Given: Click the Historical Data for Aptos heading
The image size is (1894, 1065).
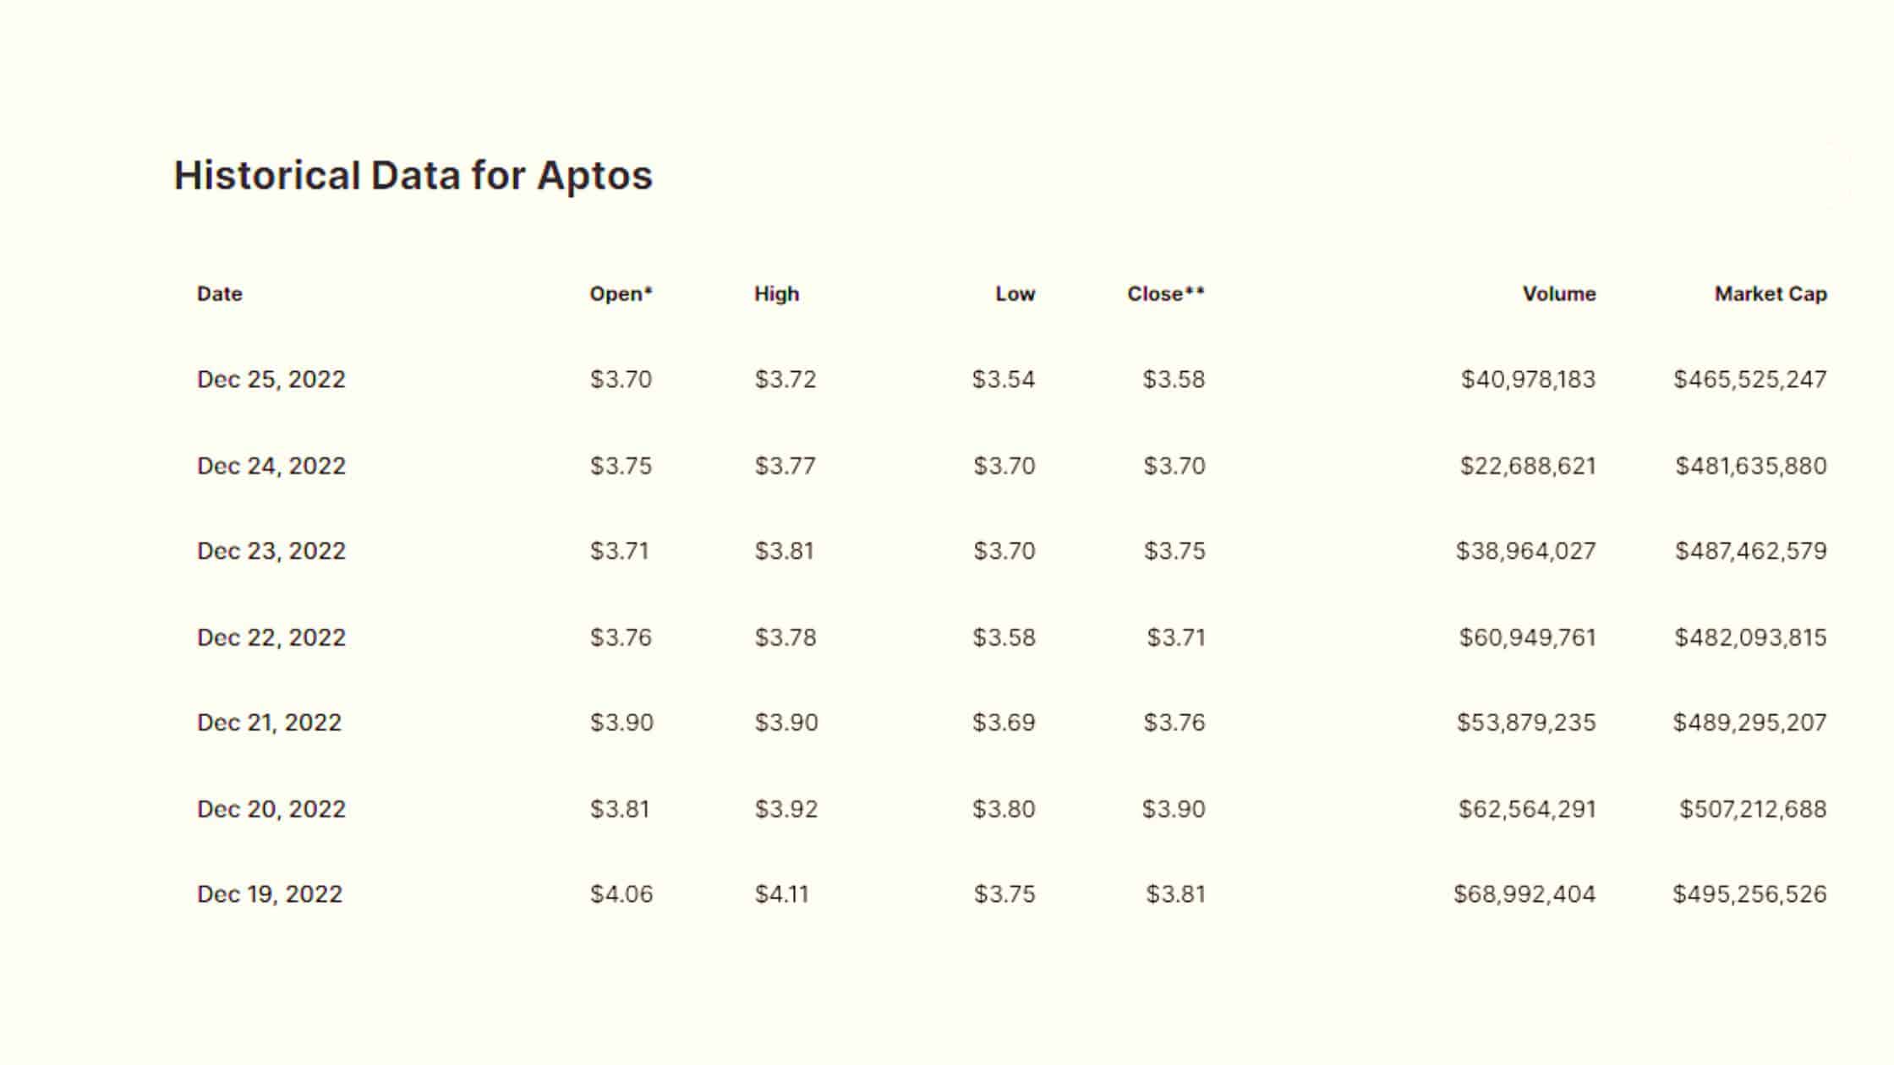Looking at the screenshot, I should click(413, 176).
